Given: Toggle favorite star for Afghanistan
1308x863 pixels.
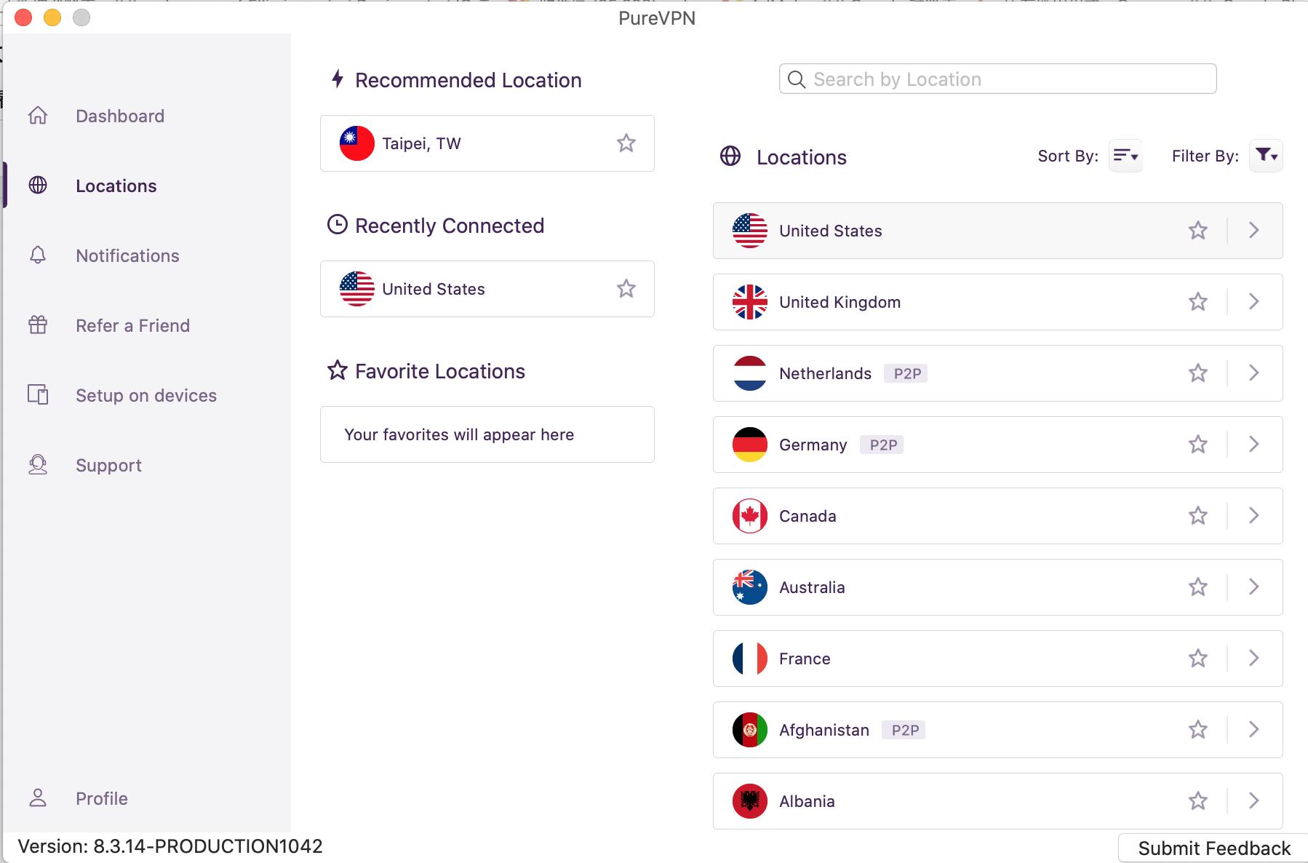Looking at the screenshot, I should coord(1198,729).
